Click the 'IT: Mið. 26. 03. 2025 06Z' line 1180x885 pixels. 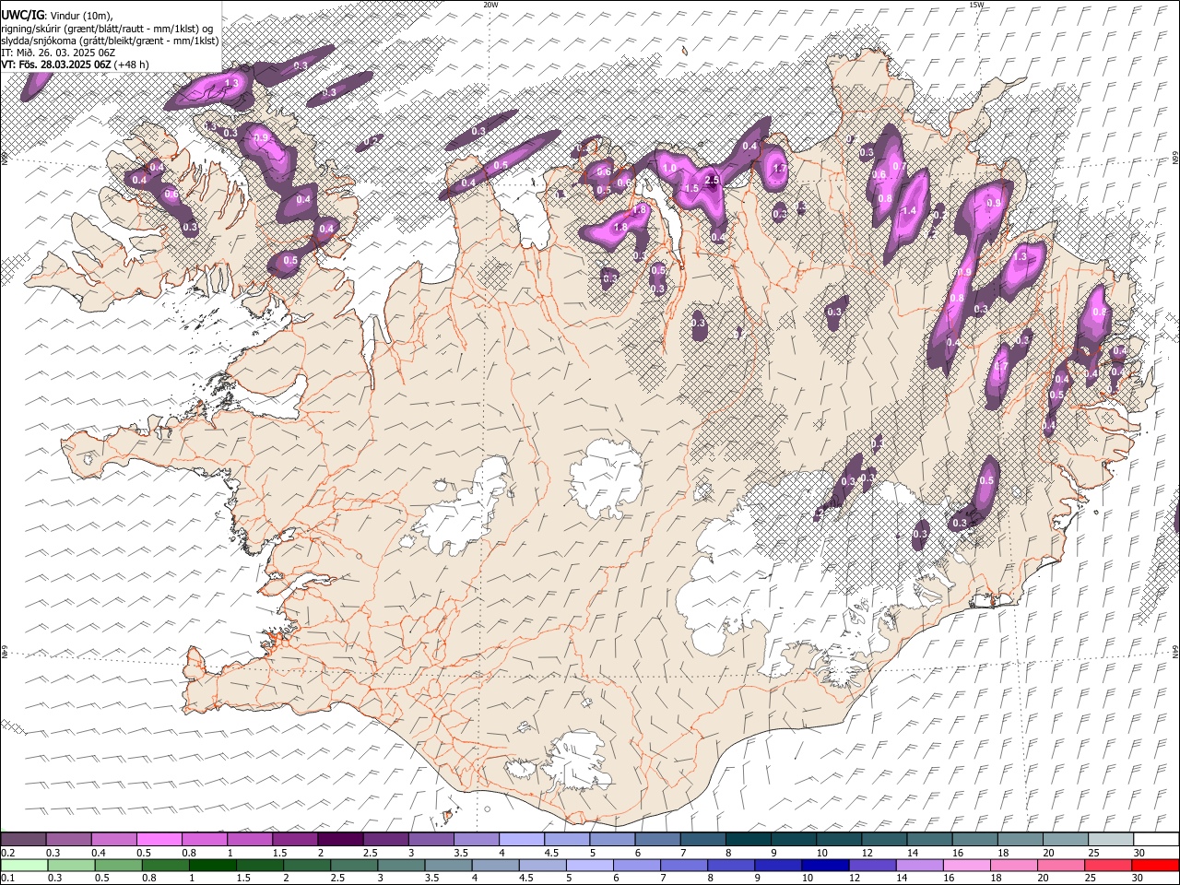(58, 53)
